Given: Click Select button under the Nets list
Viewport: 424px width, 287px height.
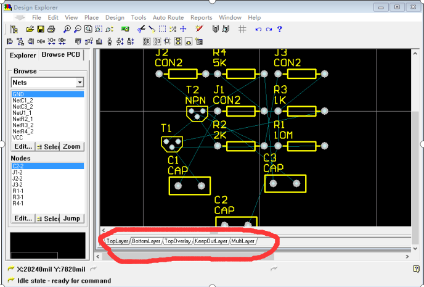Looking at the screenshot, I should pos(47,146).
